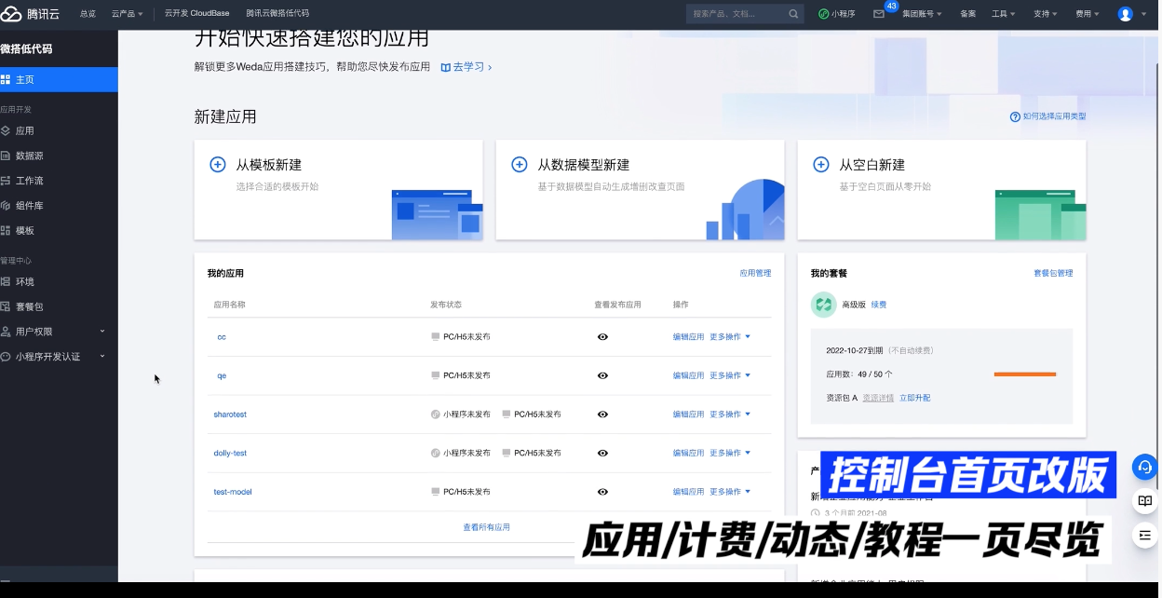Click the orange app count progress bar
Viewport: 1162px width, 598px height.
[1025, 374]
